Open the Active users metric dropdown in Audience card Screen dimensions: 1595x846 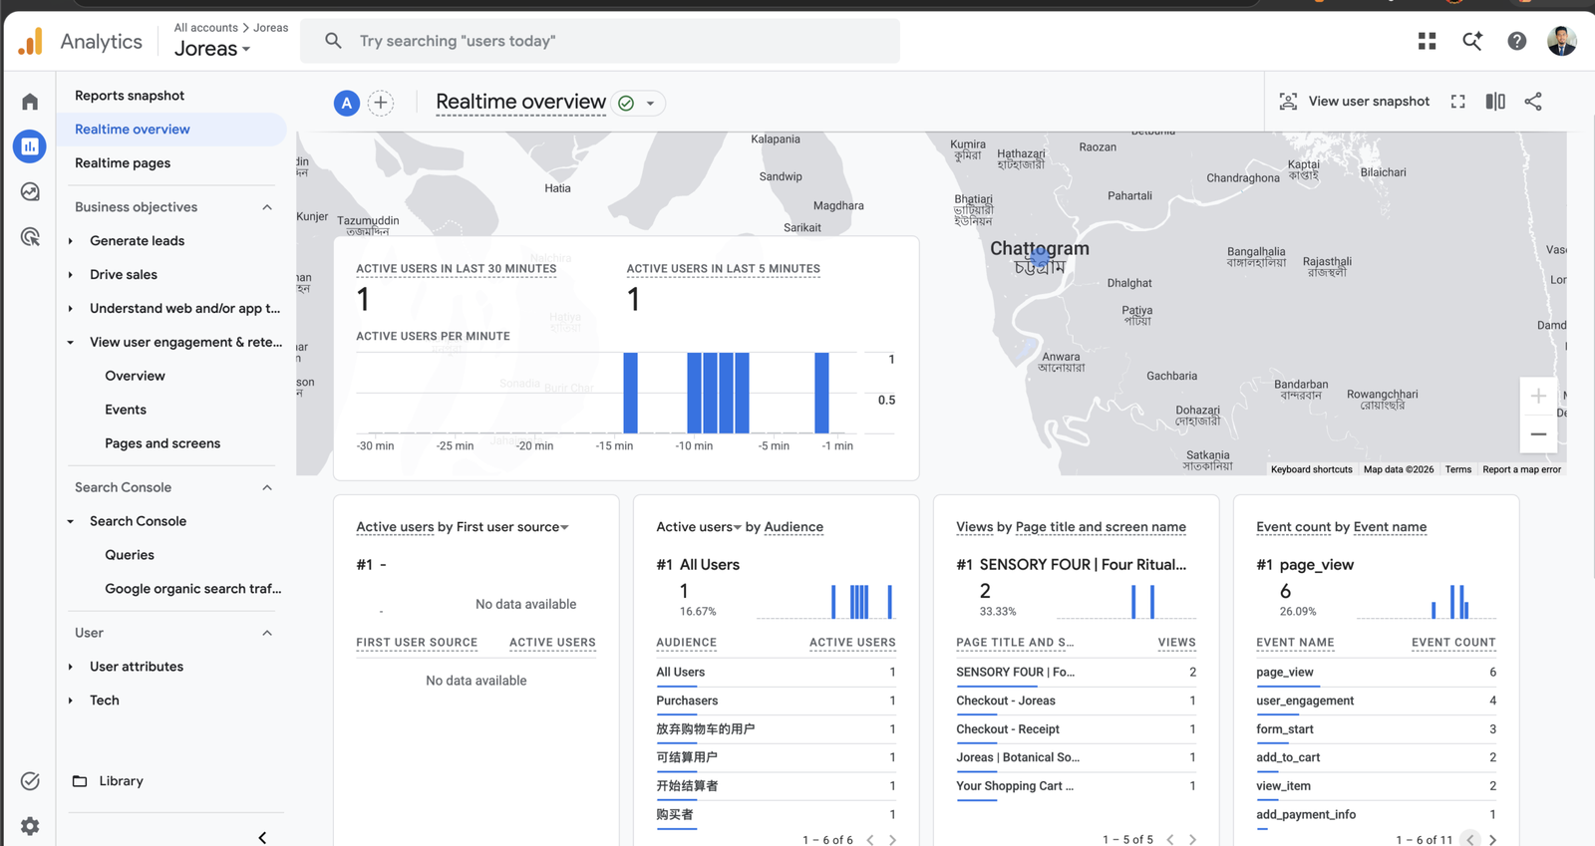(699, 527)
